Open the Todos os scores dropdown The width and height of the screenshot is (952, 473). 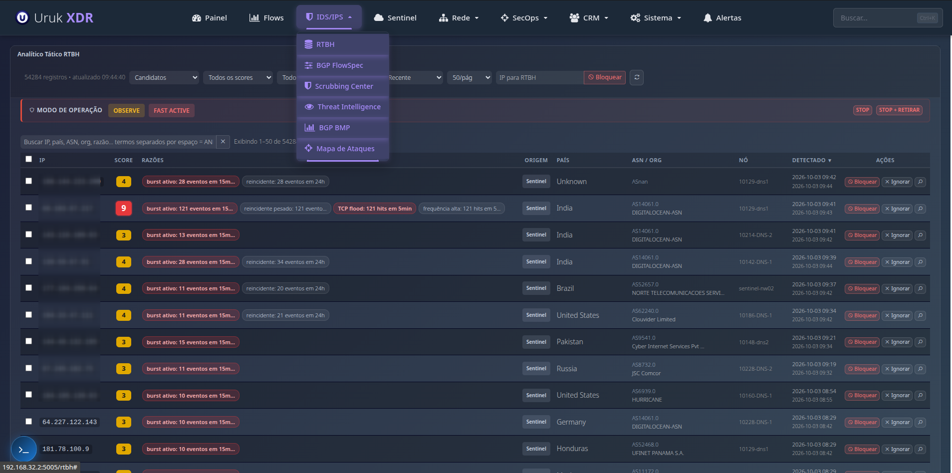click(238, 77)
